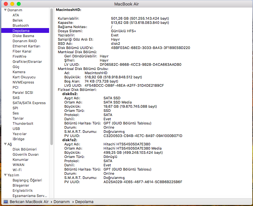Select NVMExpress in the sidebar
This screenshot has width=253, height=206.
click(23, 82)
